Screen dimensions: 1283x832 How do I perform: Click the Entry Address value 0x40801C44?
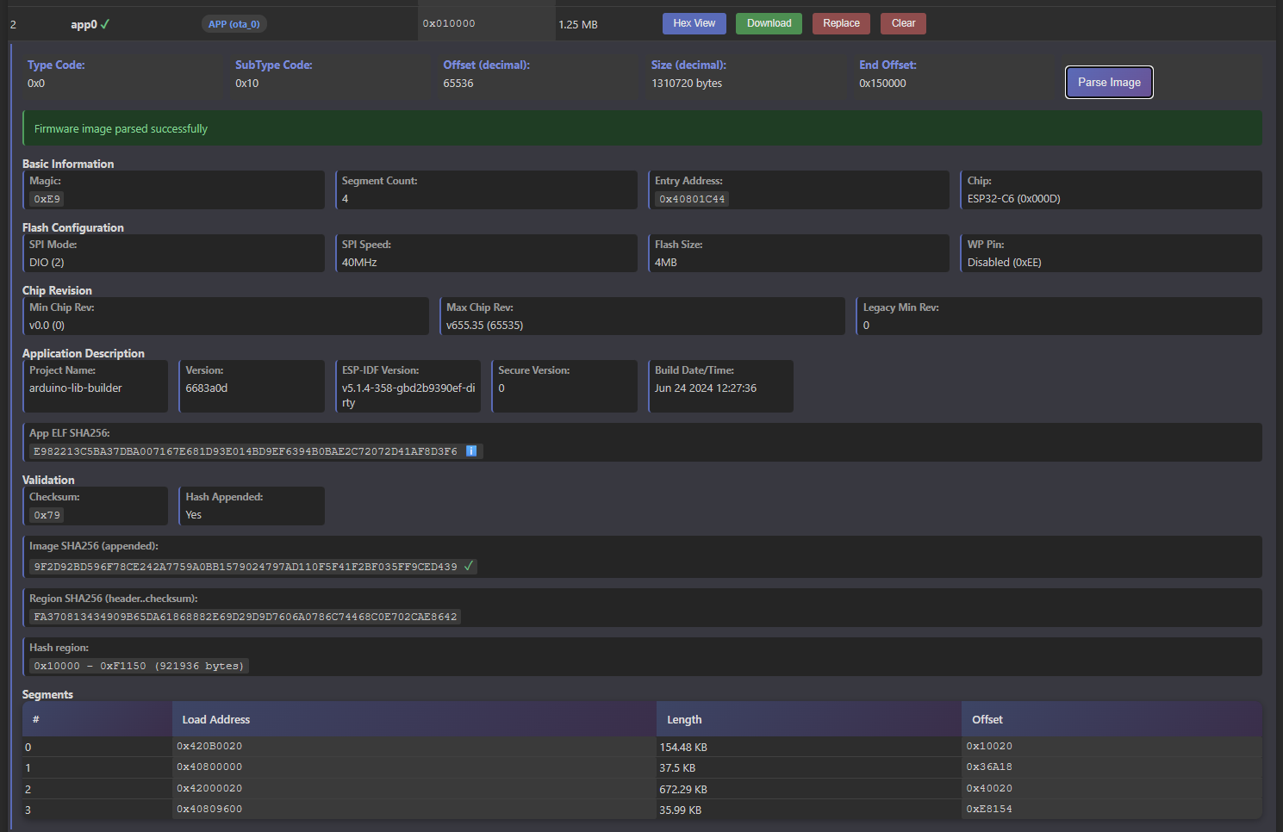pyautogui.click(x=692, y=199)
